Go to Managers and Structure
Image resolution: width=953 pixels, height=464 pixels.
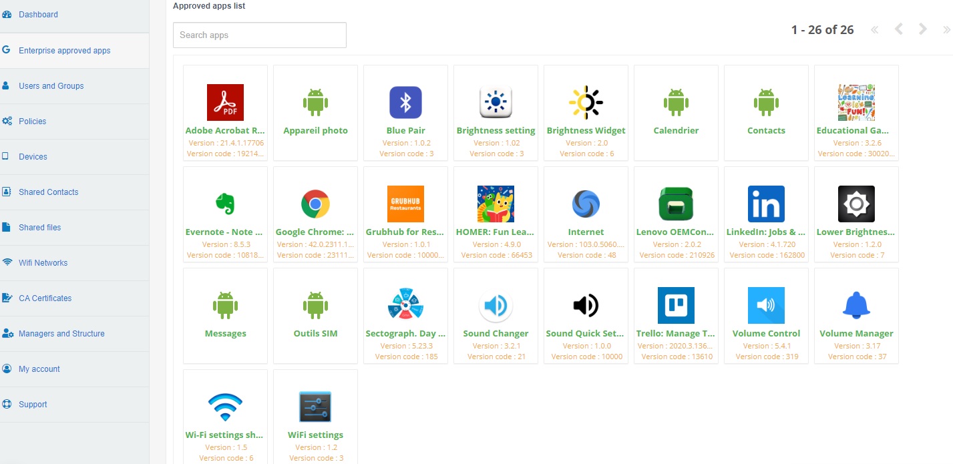(x=74, y=334)
